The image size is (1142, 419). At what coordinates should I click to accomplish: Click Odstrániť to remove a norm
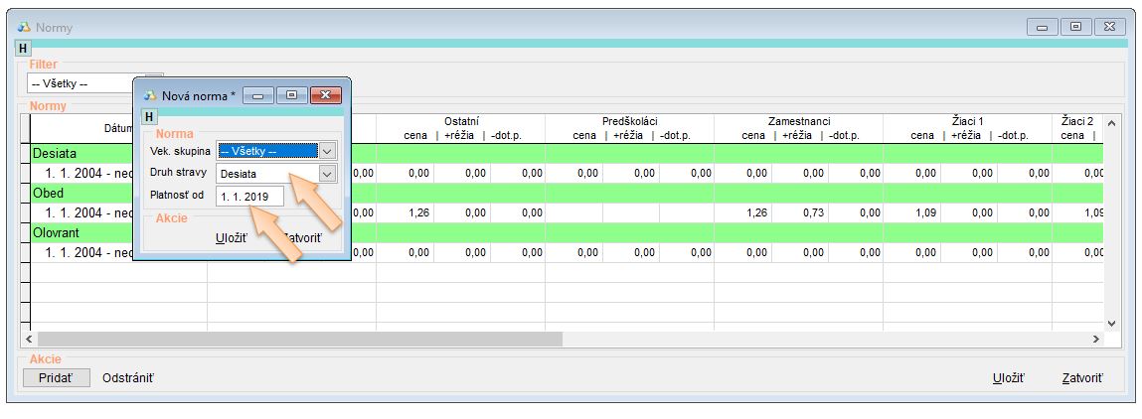(128, 378)
